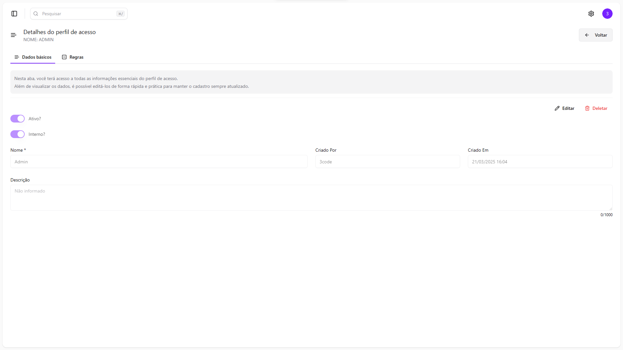Click the Criado Por field

click(x=387, y=161)
